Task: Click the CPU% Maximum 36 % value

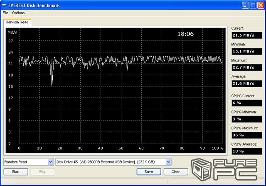Action: [247, 135]
